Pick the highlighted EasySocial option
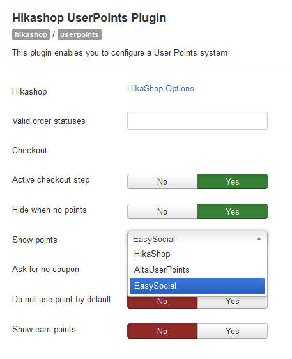This screenshot has width=292, height=359. pyautogui.click(x=197, y=286)
